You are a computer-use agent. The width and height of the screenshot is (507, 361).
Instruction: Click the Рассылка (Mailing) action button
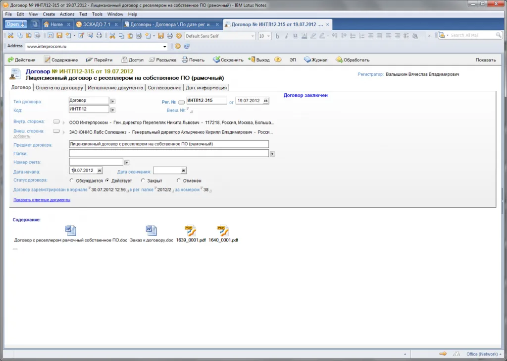coord(162,60)
